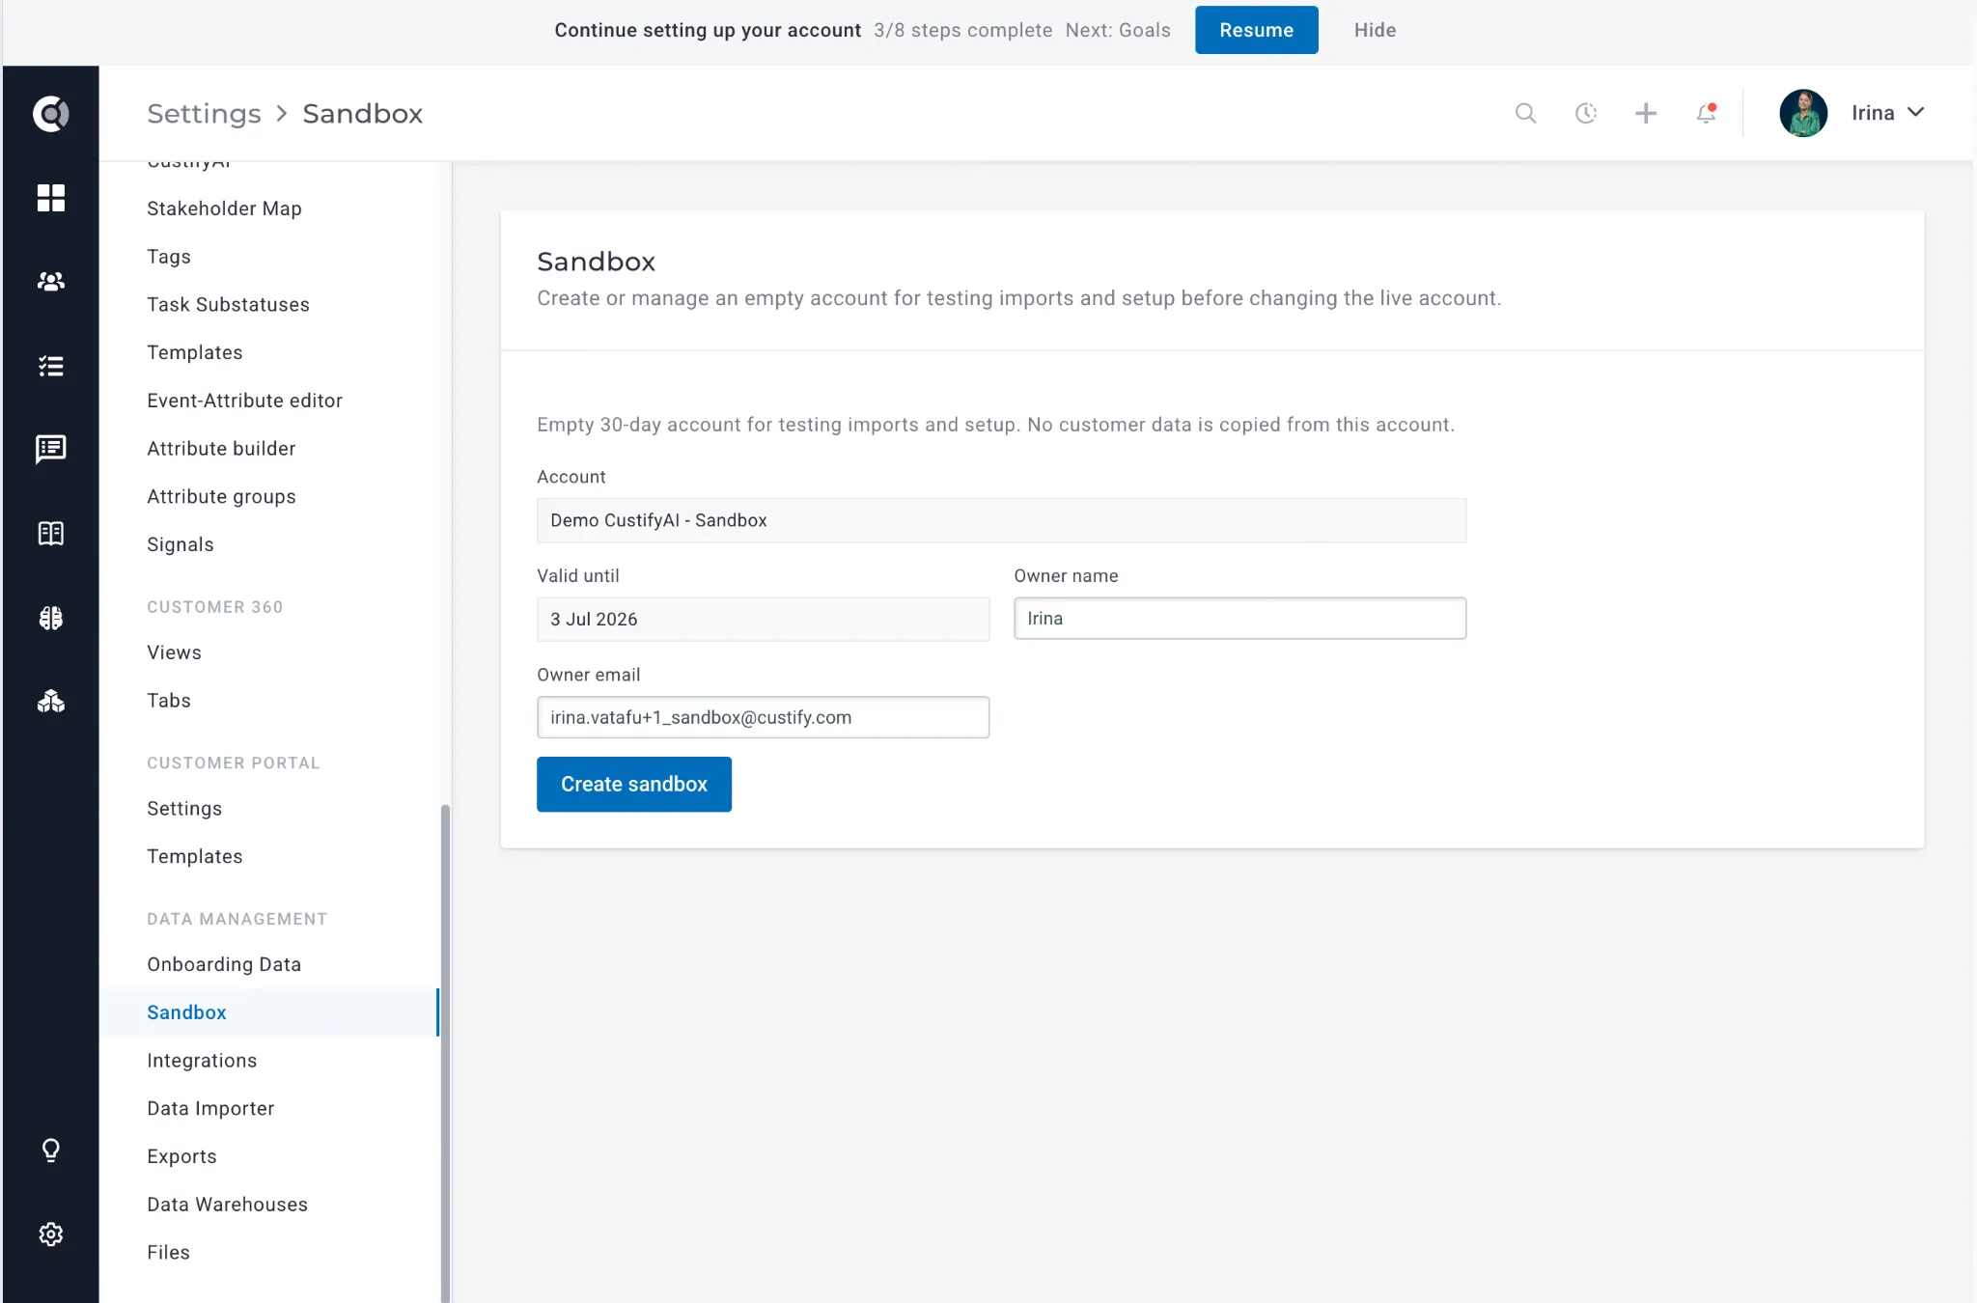Go to Settings breadcrumb link
Image resolution: width=1977 pixels, height=1303 pixels.
coord(204,114)
